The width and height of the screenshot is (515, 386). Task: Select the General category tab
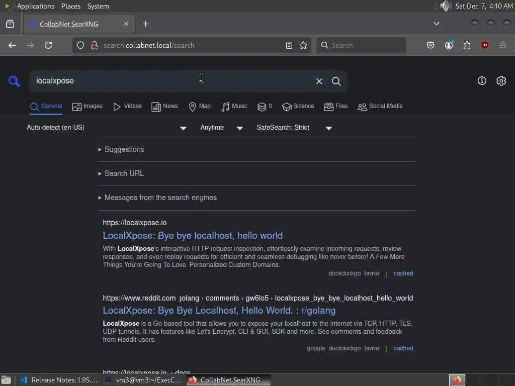(46, 107)
